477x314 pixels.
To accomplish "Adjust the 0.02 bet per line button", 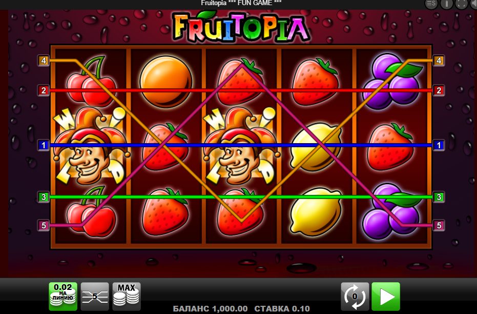I will [x=63, y=297].
